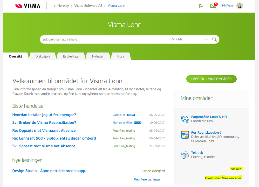Image resolution: width=259 pixels, height=187 pixels.
Task: Switch to the Nyheter tab
Action: (98, 56)
